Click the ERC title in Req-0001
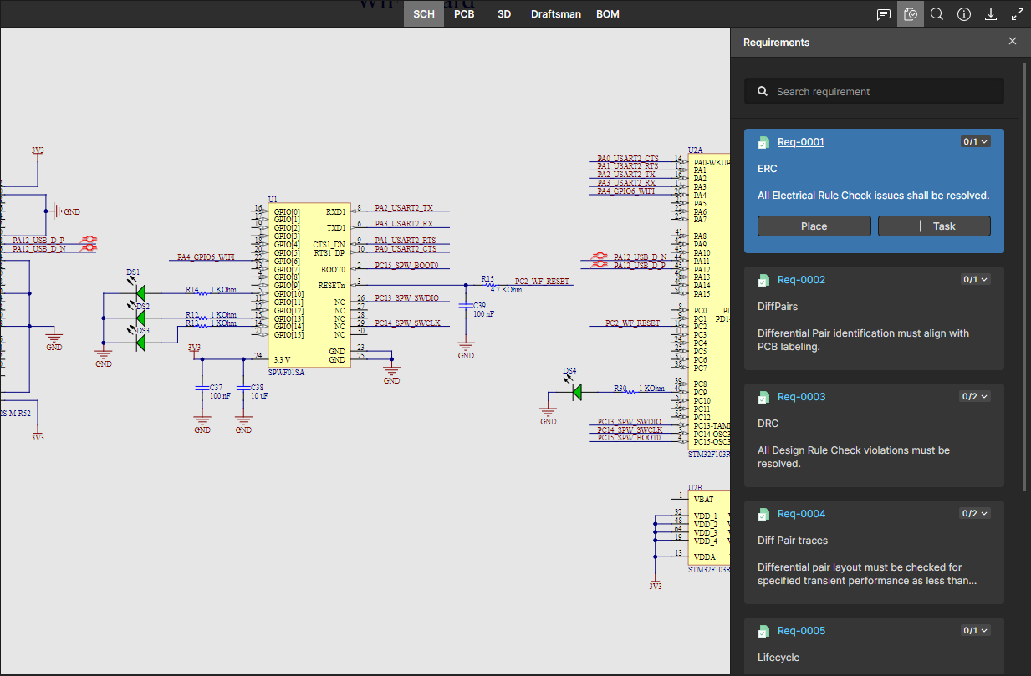Viewport: 1031px width, 676px height. click(768, 169)
